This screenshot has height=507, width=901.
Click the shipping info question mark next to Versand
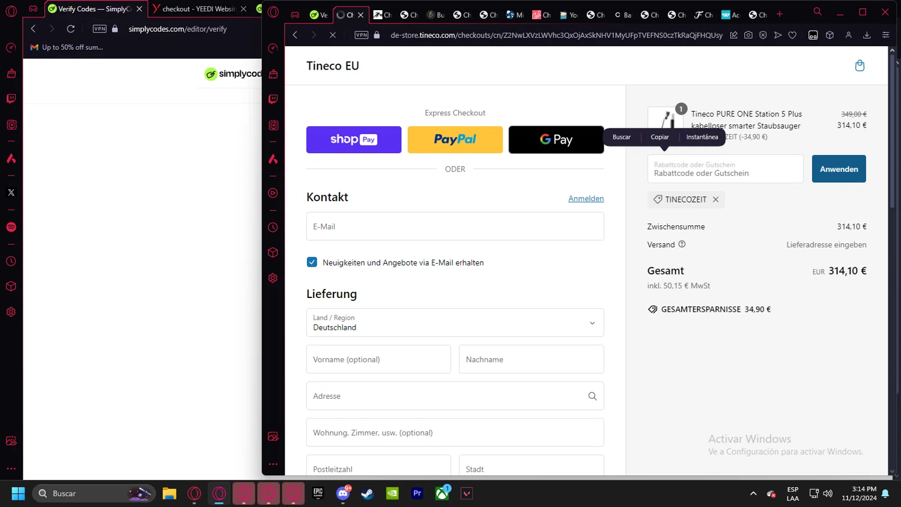coord(682,244)
